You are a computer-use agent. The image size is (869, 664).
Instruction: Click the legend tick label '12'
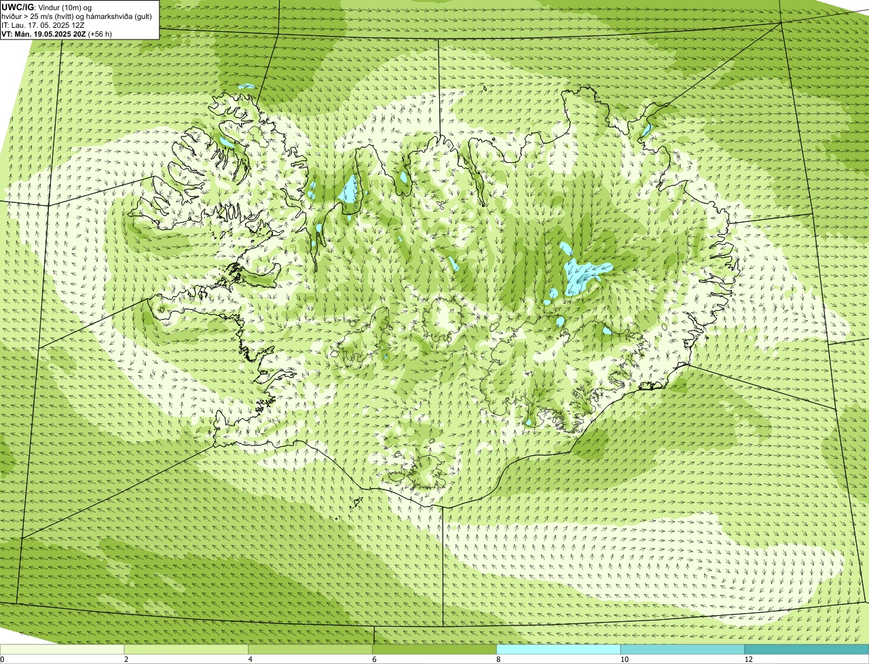pos(748,659)
